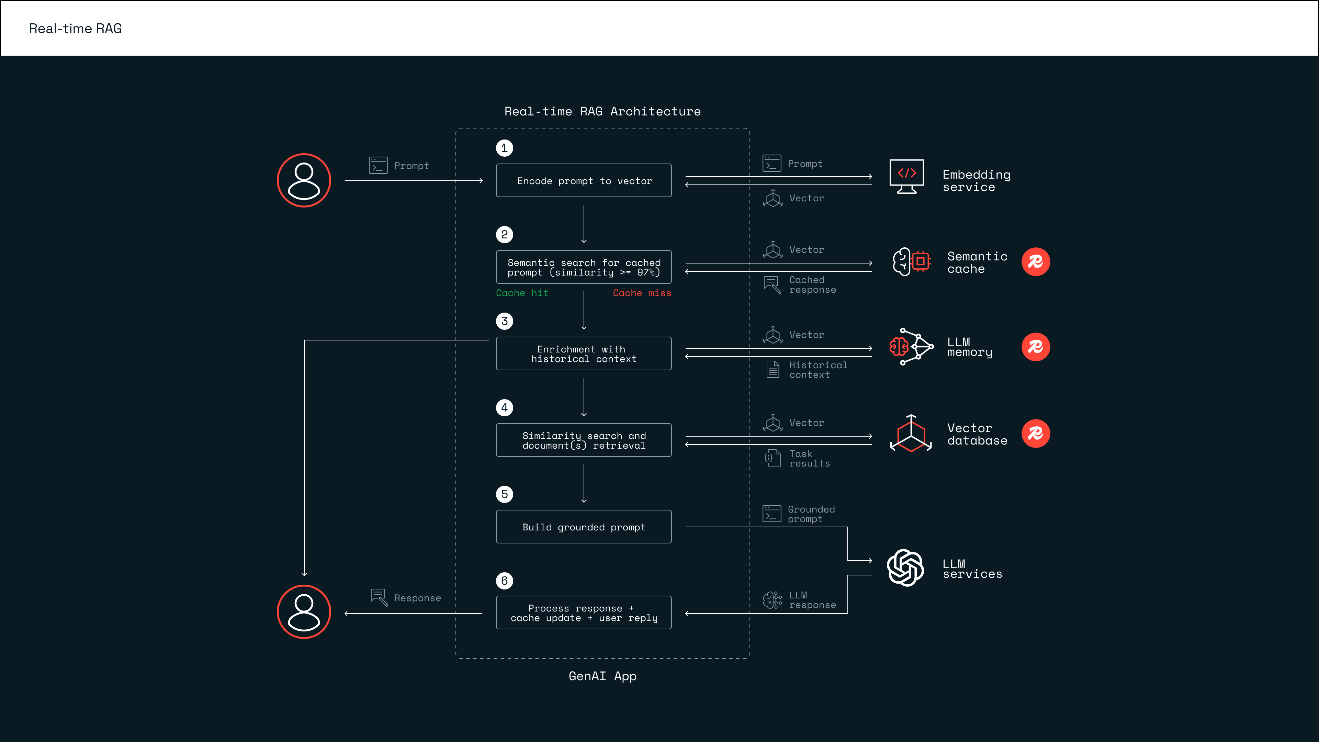Viewport: 1319px width, 742px height.
Task: Click the Enrichment with historical context box
Action: click(x=584, y=353)
